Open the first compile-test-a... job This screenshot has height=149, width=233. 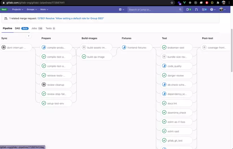coord(56,57)
